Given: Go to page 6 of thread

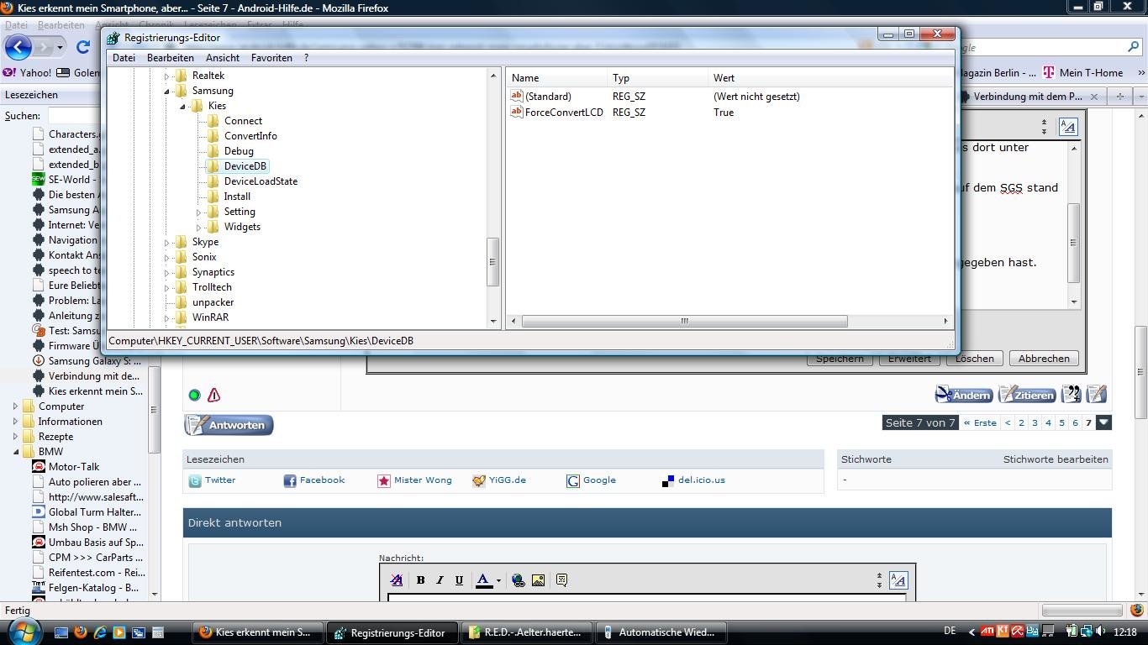Looking at the screenshot, I should pyautogui.click(x=1075, y=422).
